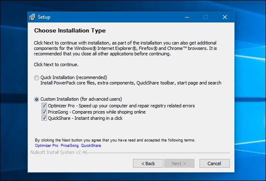
Task: Click the Optimizer Pro description text
Action: pos(121,106)
